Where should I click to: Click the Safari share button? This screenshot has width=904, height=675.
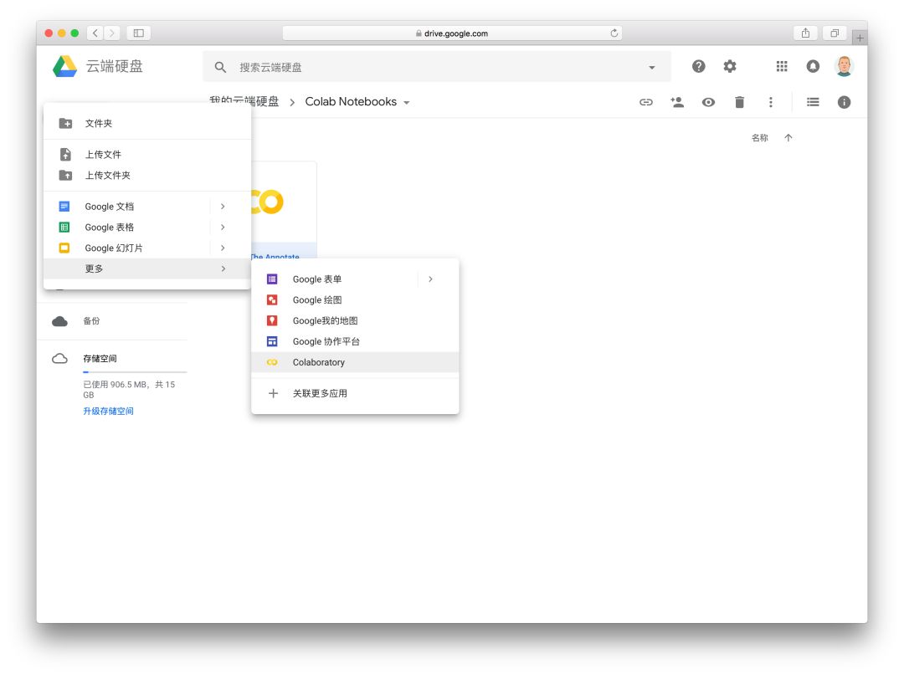tap(805, 33)
